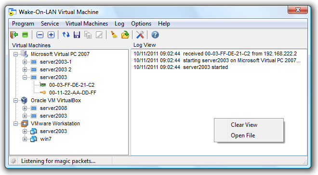Image resolution: width=318 pixels, height=175 pixels.
Task: Click the blue help question mark icon
Action: (155, 35)
